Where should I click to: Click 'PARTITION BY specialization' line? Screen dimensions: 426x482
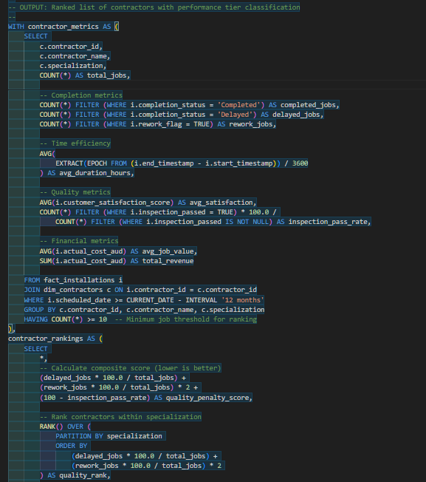(109, 436)
